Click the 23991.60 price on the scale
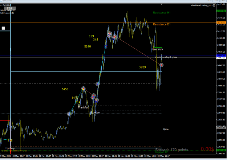Screen dimensions: 227x160 [221, 93]
